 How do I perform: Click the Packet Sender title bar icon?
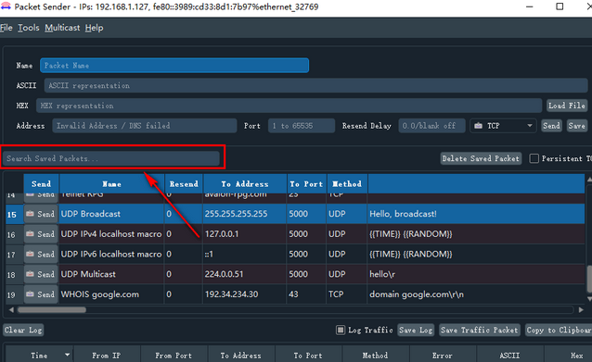(6, 6)
